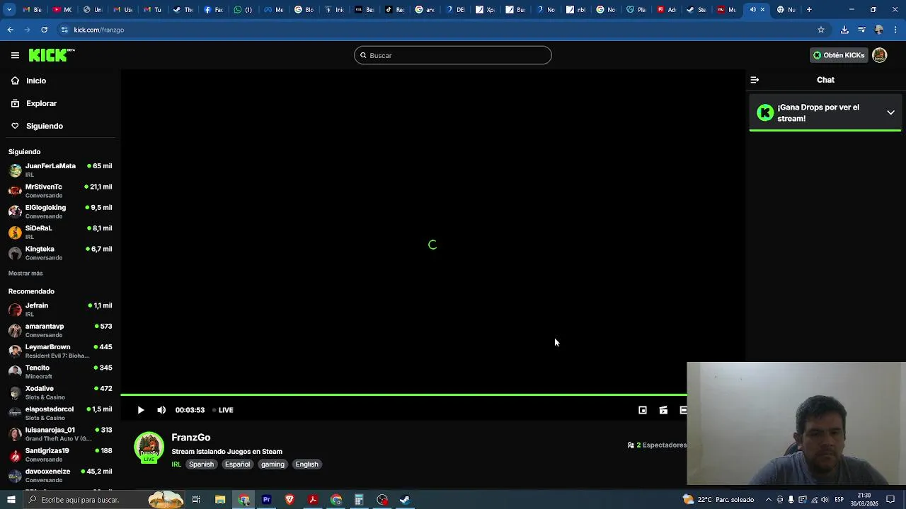Jump to LIVE in the player
Image resolution: width=906 pixels, height=509 pixels.
224,410
